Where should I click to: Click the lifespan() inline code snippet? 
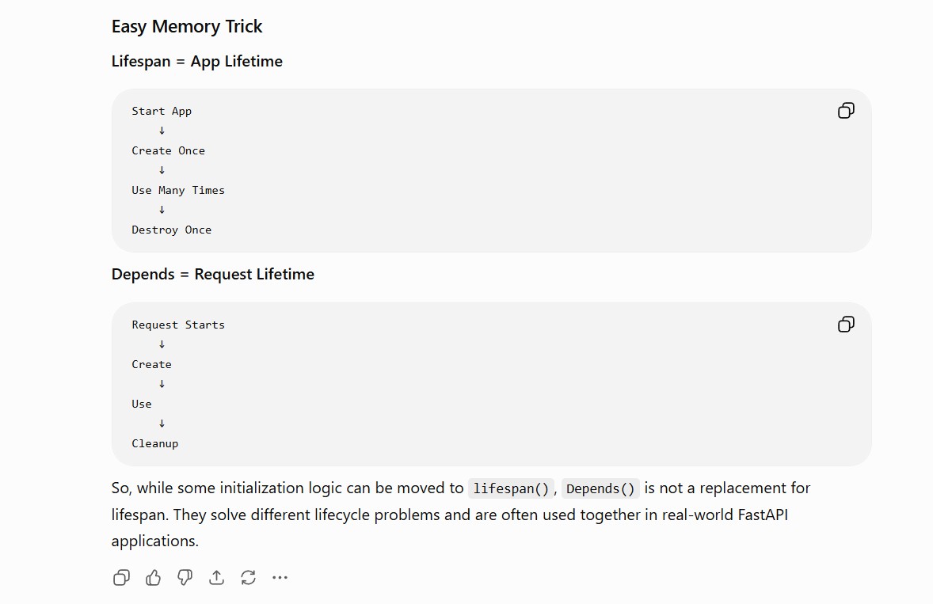click(511, 488)
